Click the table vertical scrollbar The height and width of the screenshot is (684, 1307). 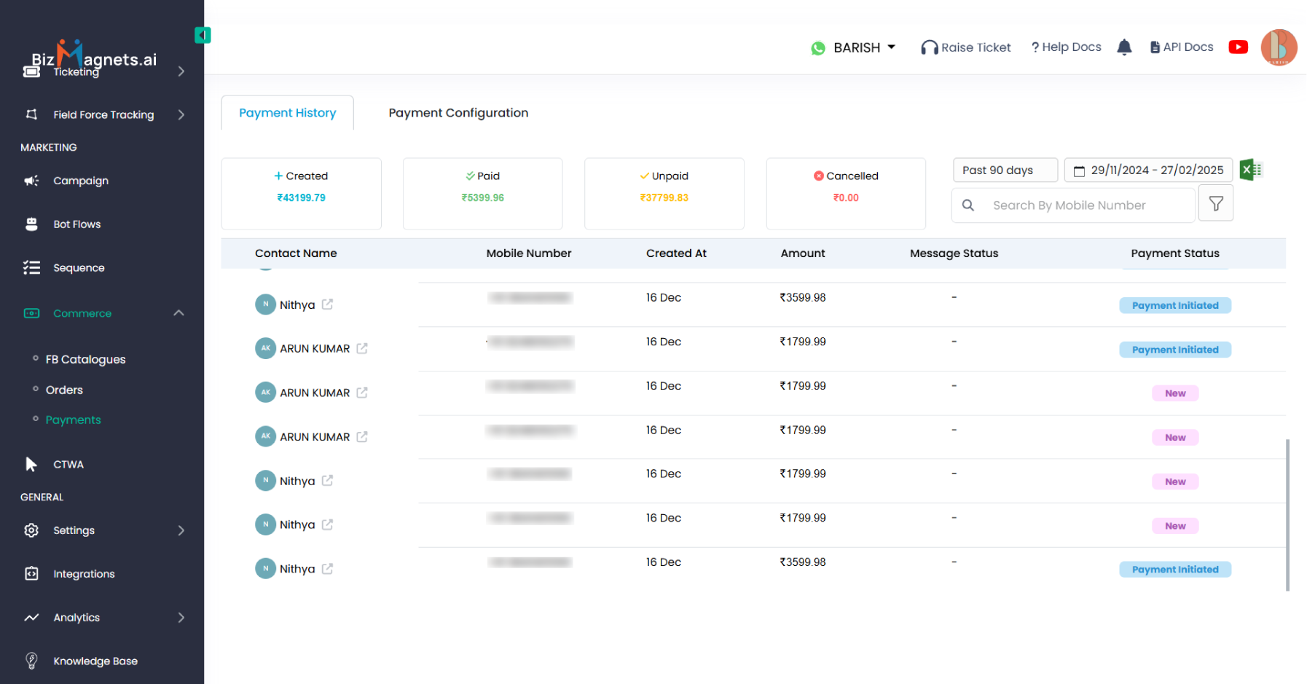tap(1287, 514)
